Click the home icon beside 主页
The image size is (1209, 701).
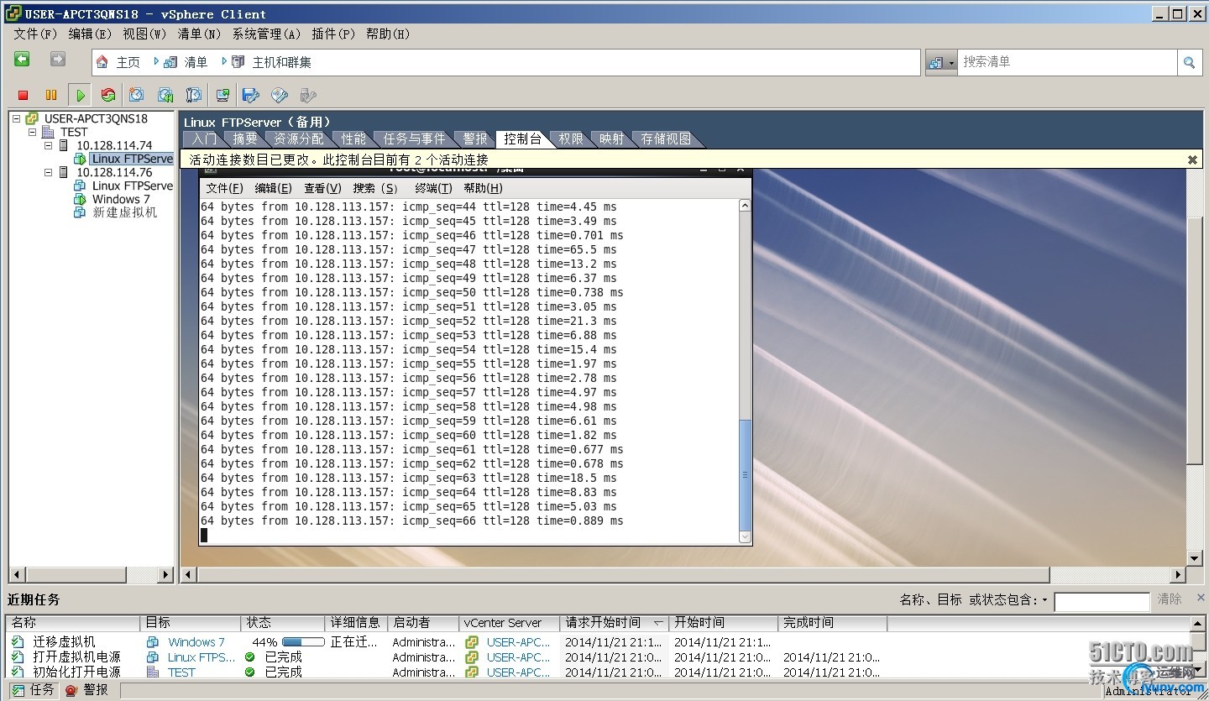[102, 62]
